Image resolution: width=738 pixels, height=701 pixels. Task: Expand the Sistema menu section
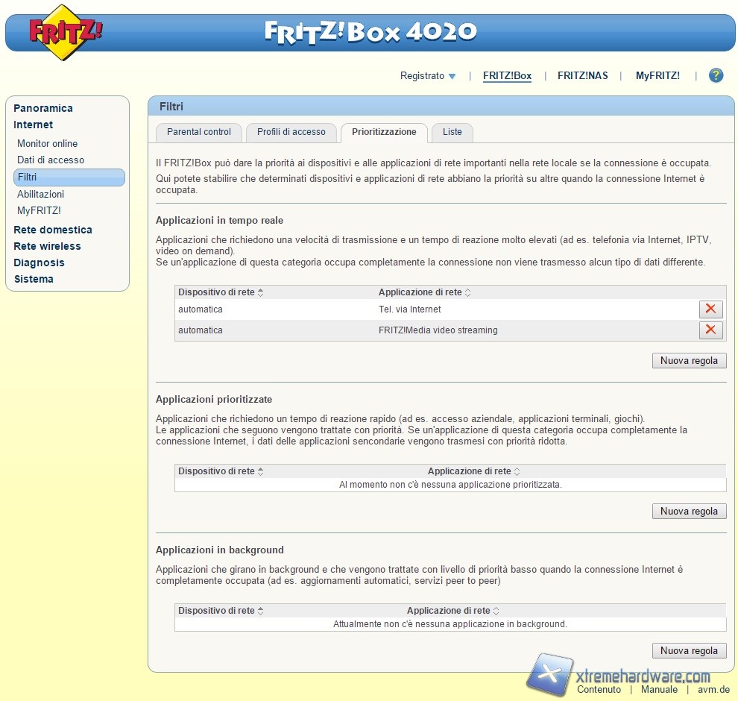point(34,279)
